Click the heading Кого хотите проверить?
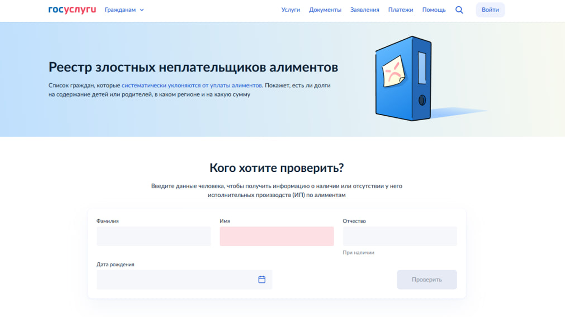This screenshot has width=565, height=317. [277, 168]
